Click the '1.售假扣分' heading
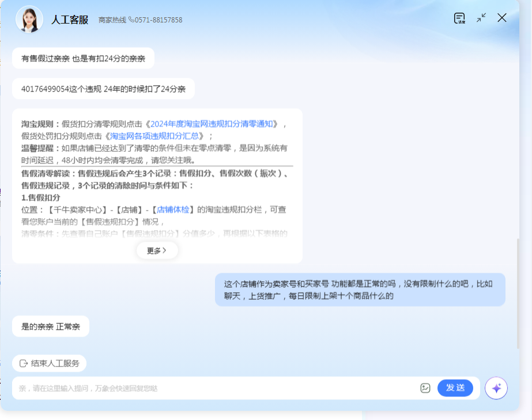This screenshot has width=532, height=420. (x=41, y=198)
